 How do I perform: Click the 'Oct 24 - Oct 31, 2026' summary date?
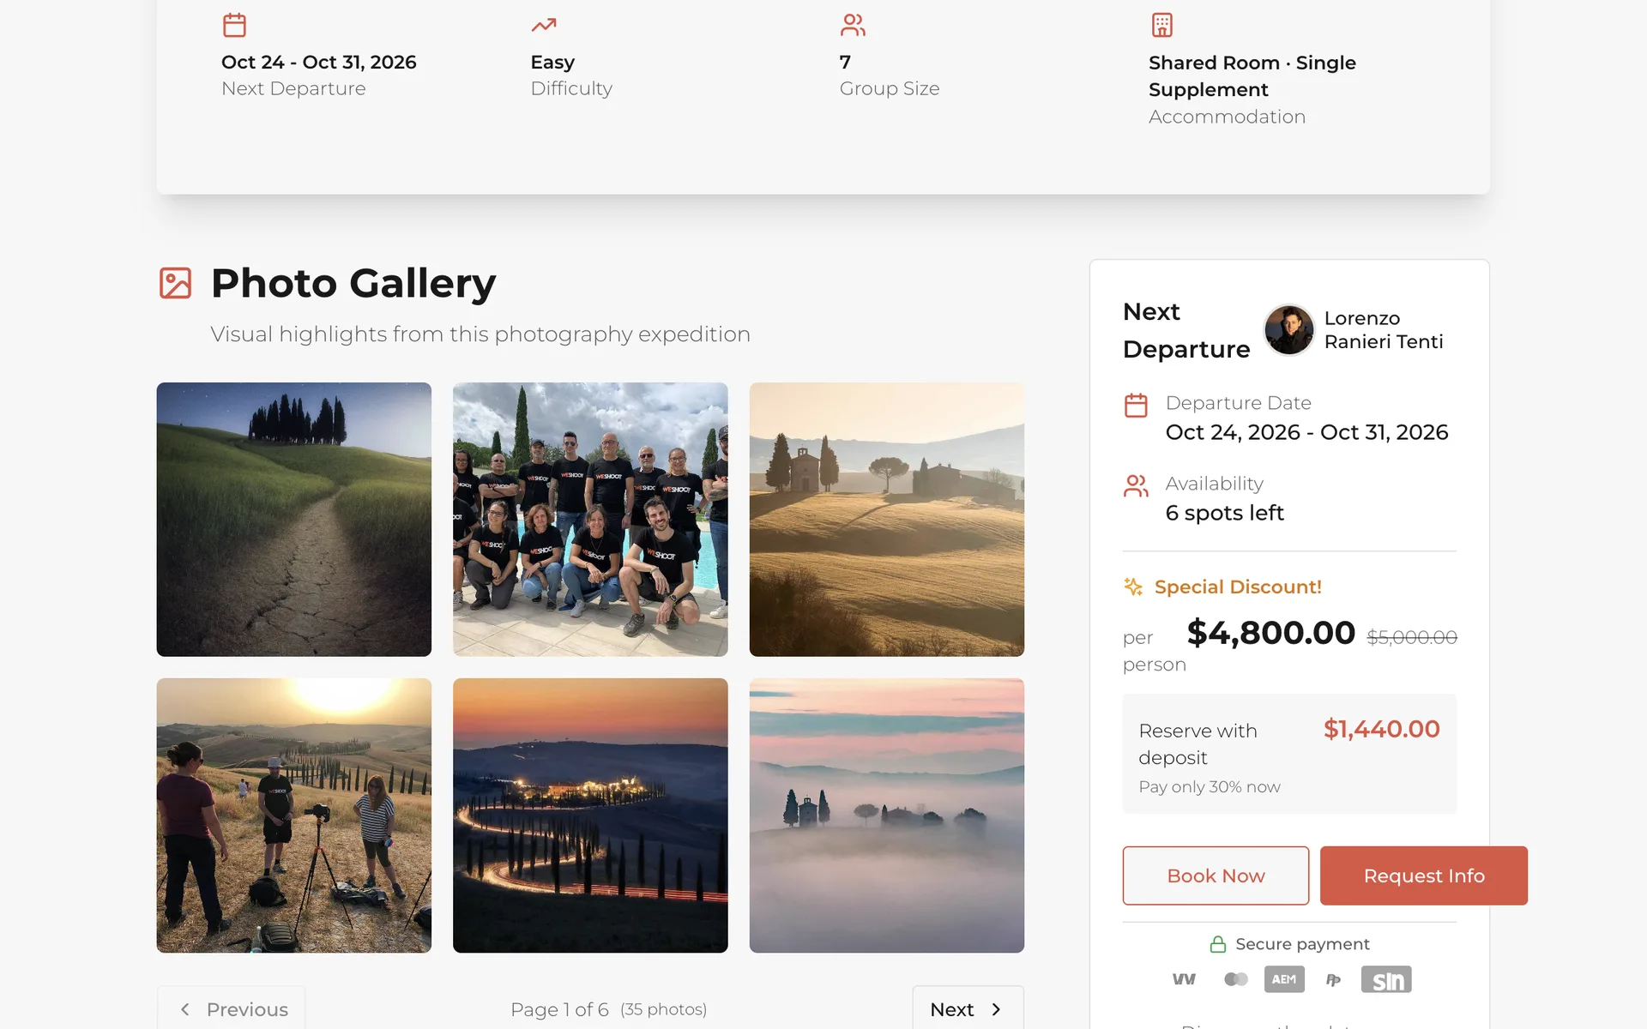[318, 63]
